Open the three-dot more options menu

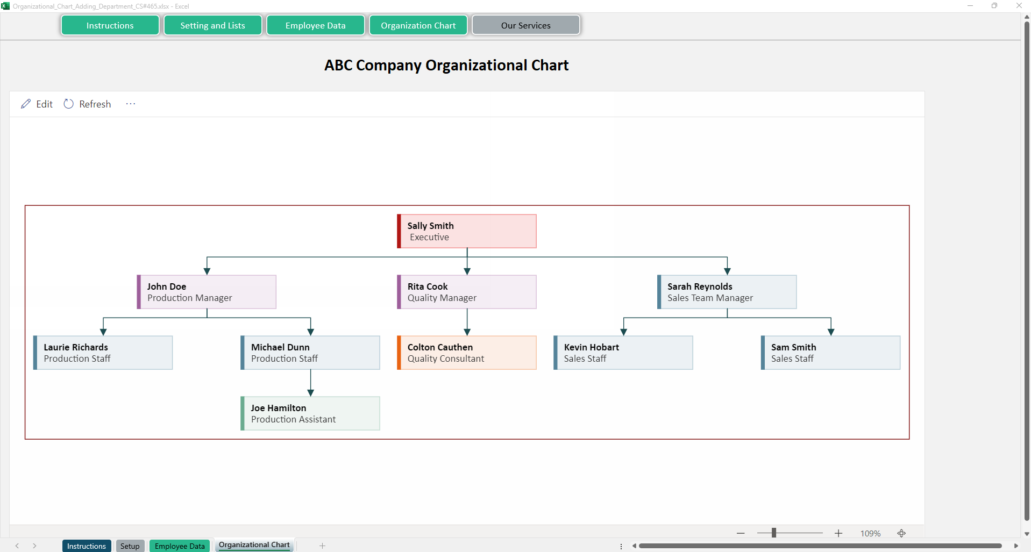pos(131,104)
